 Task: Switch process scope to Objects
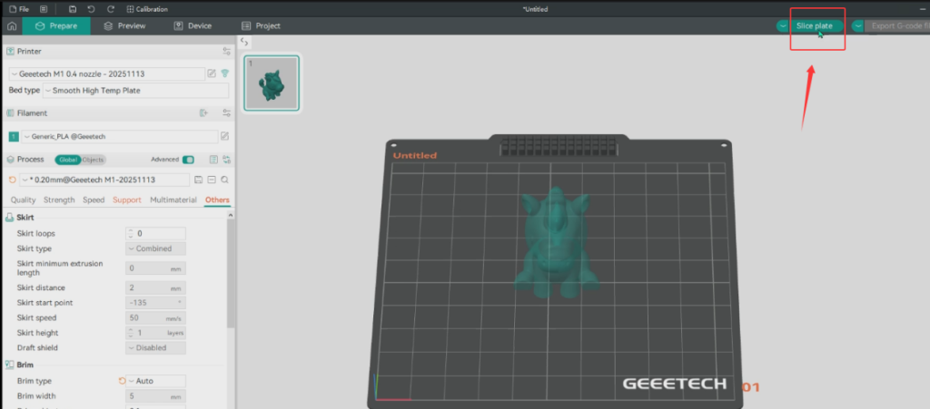coord(93,160)
